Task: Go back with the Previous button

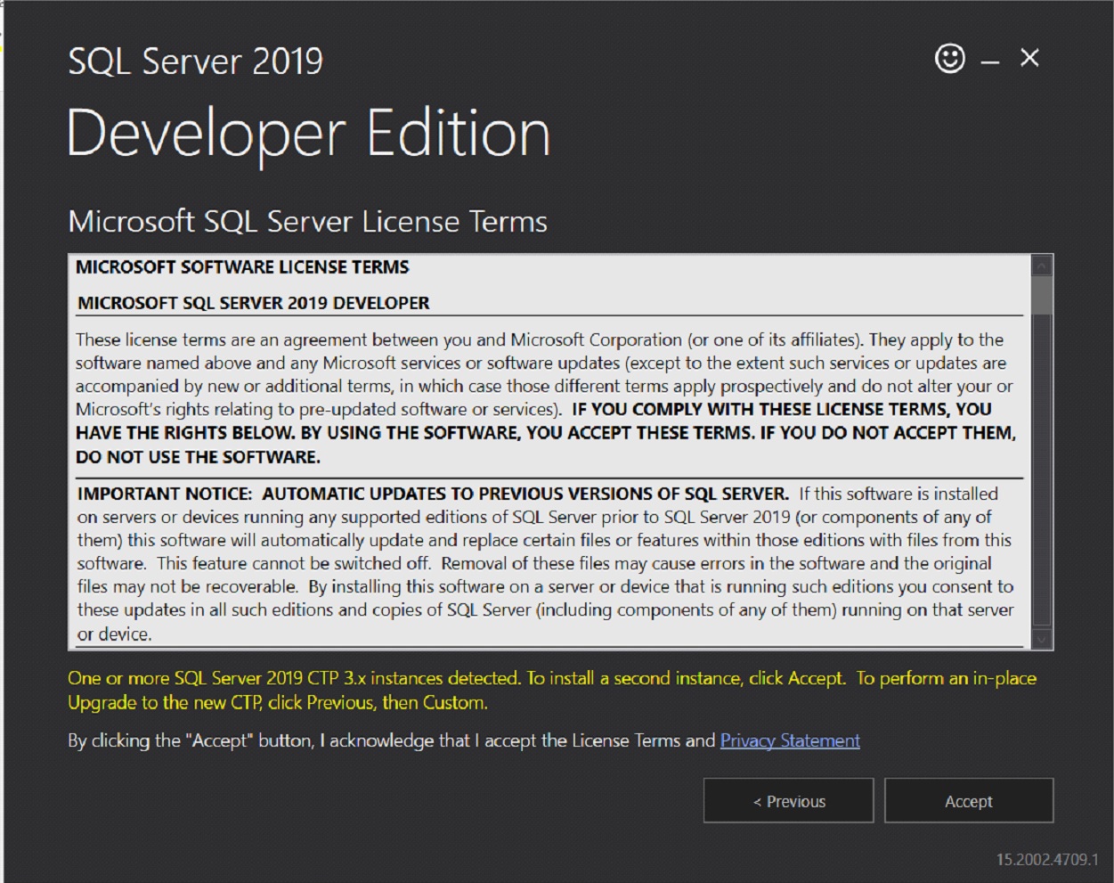Action: [788, 801]
